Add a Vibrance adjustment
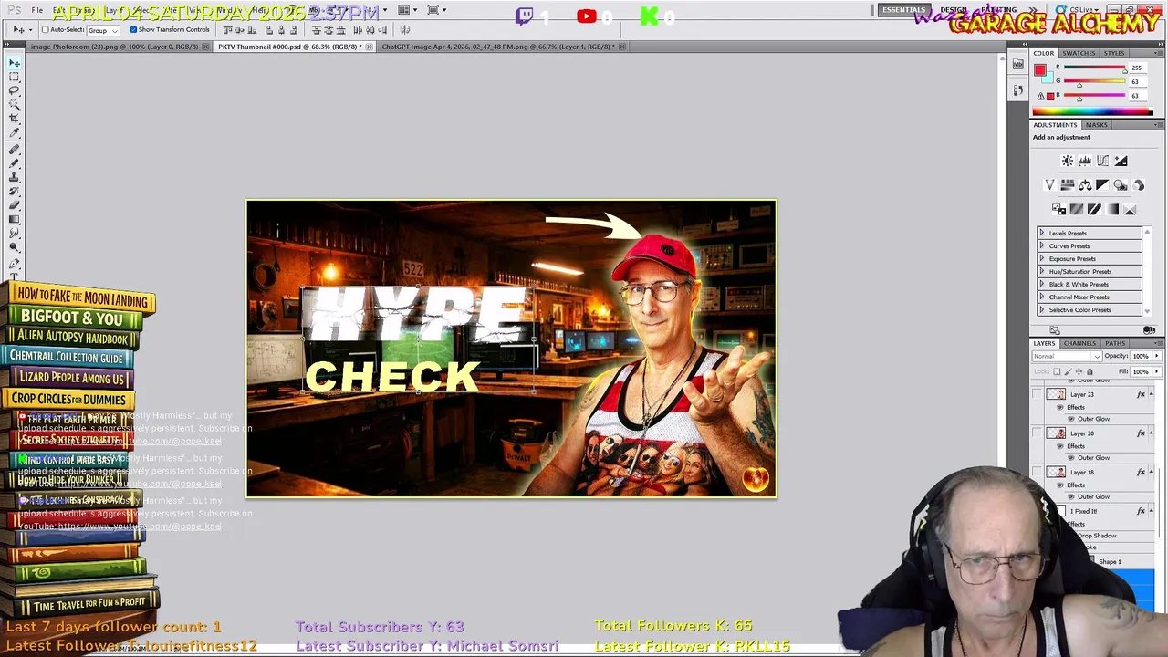 point(1049,185)
